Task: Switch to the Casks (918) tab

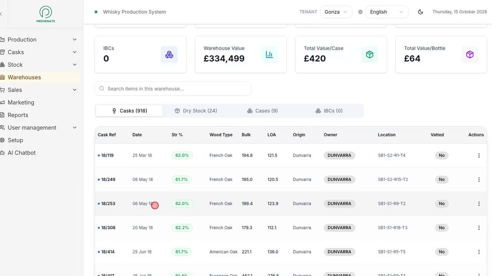Action: click(x=129, y=111)
